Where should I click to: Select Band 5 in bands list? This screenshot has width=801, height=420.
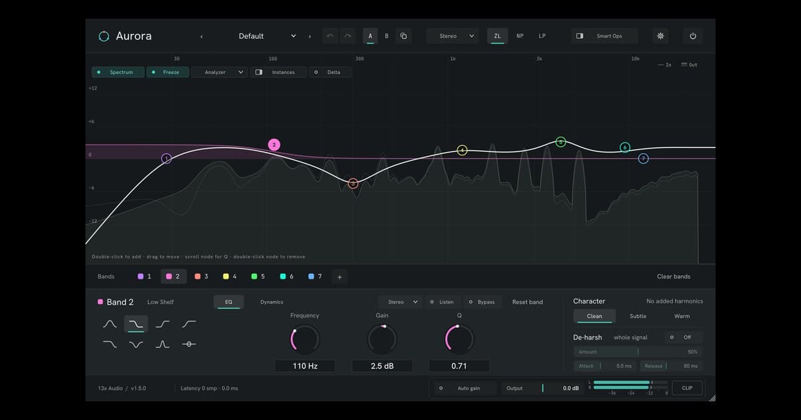click(258, 277)
